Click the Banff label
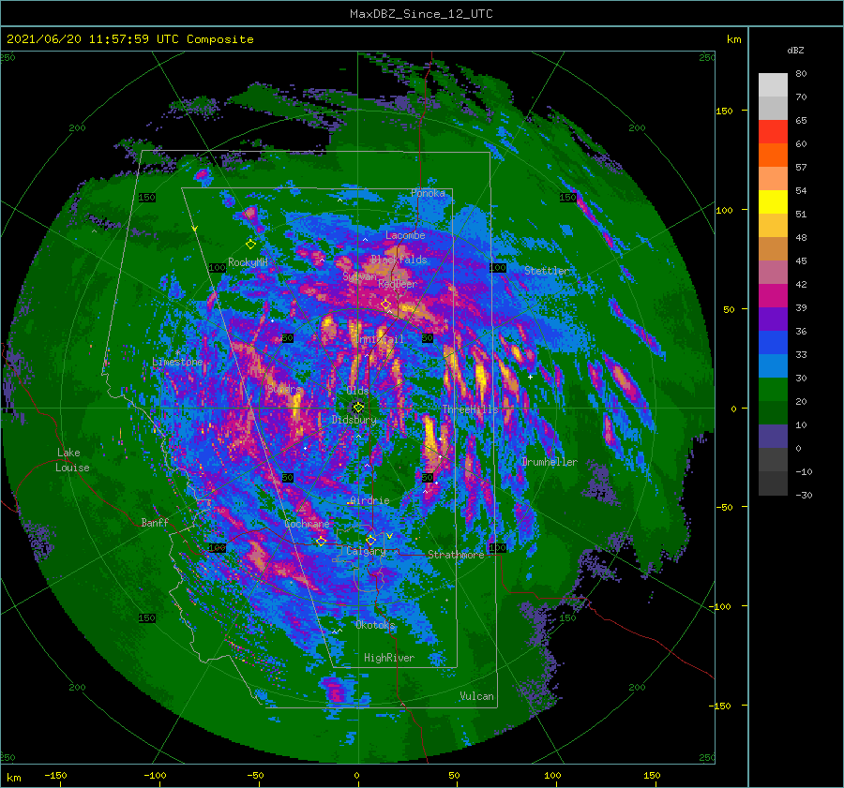Screen dimensions: 844x788 pos(155,522)
